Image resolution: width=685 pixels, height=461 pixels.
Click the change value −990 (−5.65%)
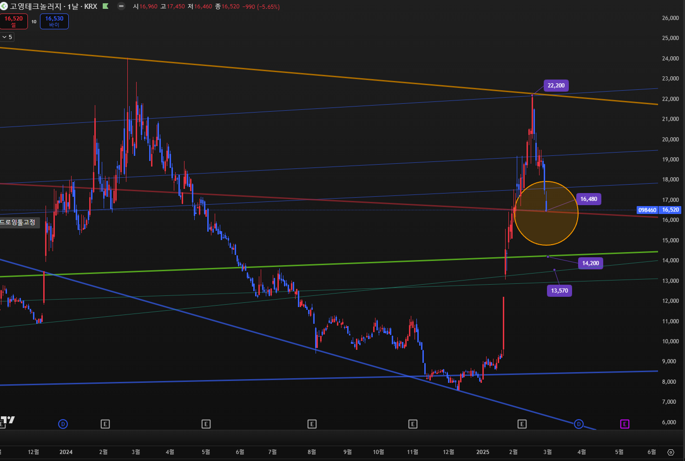pos(261,7)
